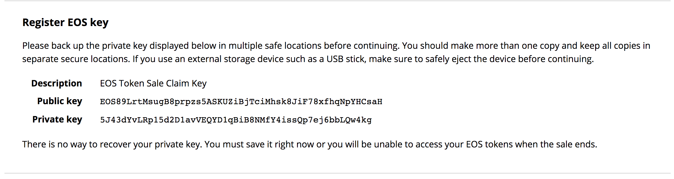Click the "Description" field label
Image resolution: width=674 pixels, height=179 pixels.
tap(56, 83)
